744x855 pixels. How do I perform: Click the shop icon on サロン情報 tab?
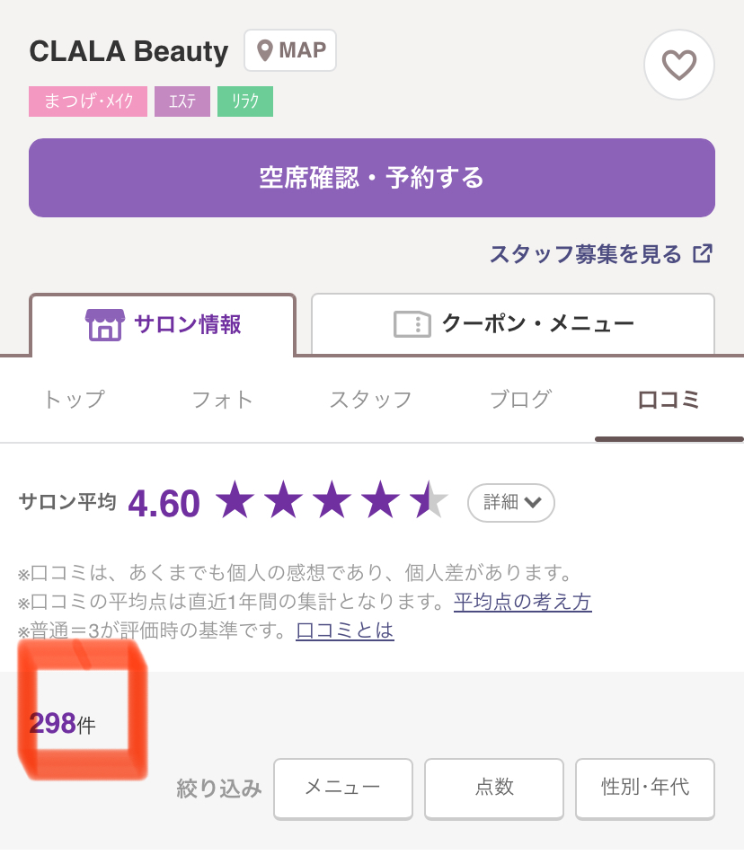tap(105, 324)
